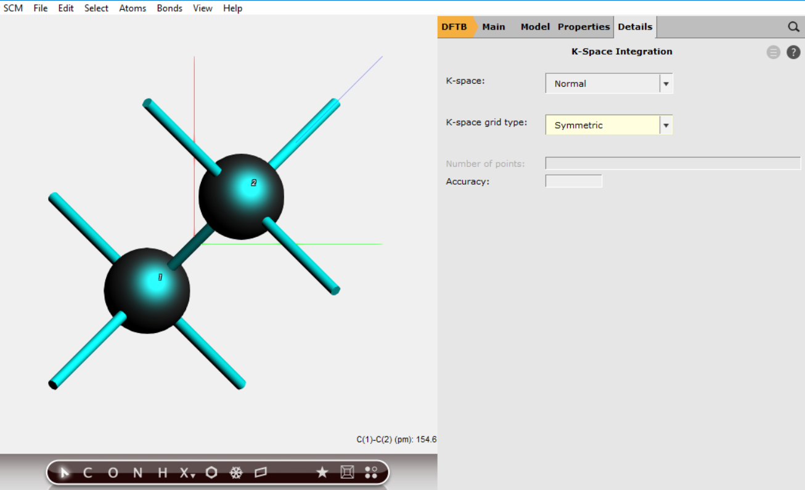Screen dimensions: 805x490
Task: Open the Atoms menu
Action: pos(133,8)
